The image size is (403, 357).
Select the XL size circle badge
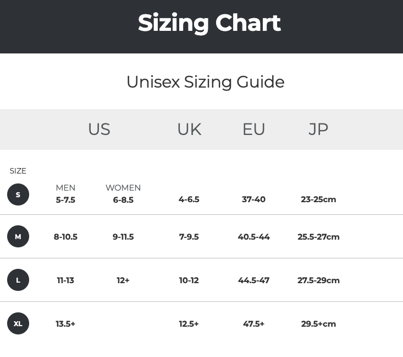[x=18, y=323]
